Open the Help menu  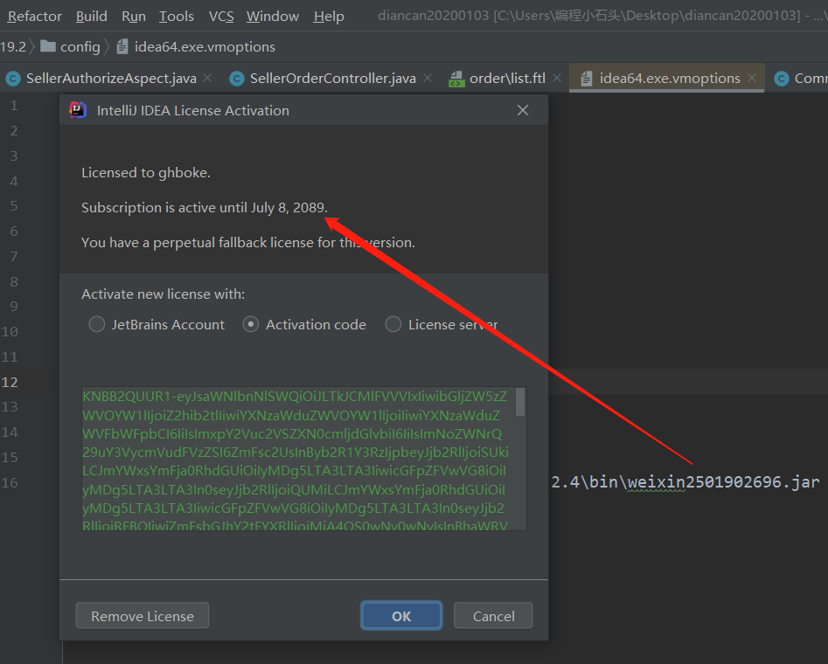tap(329, 17)
